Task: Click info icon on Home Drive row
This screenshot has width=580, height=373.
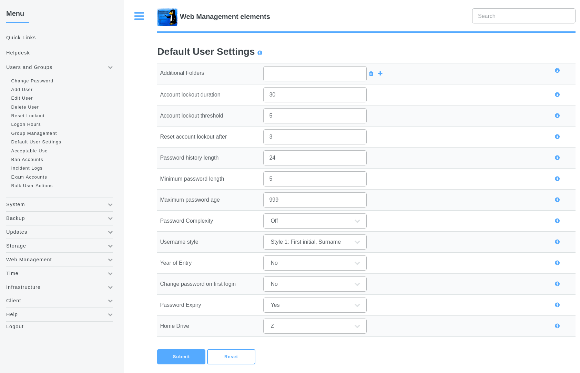Action: (557, 326)
